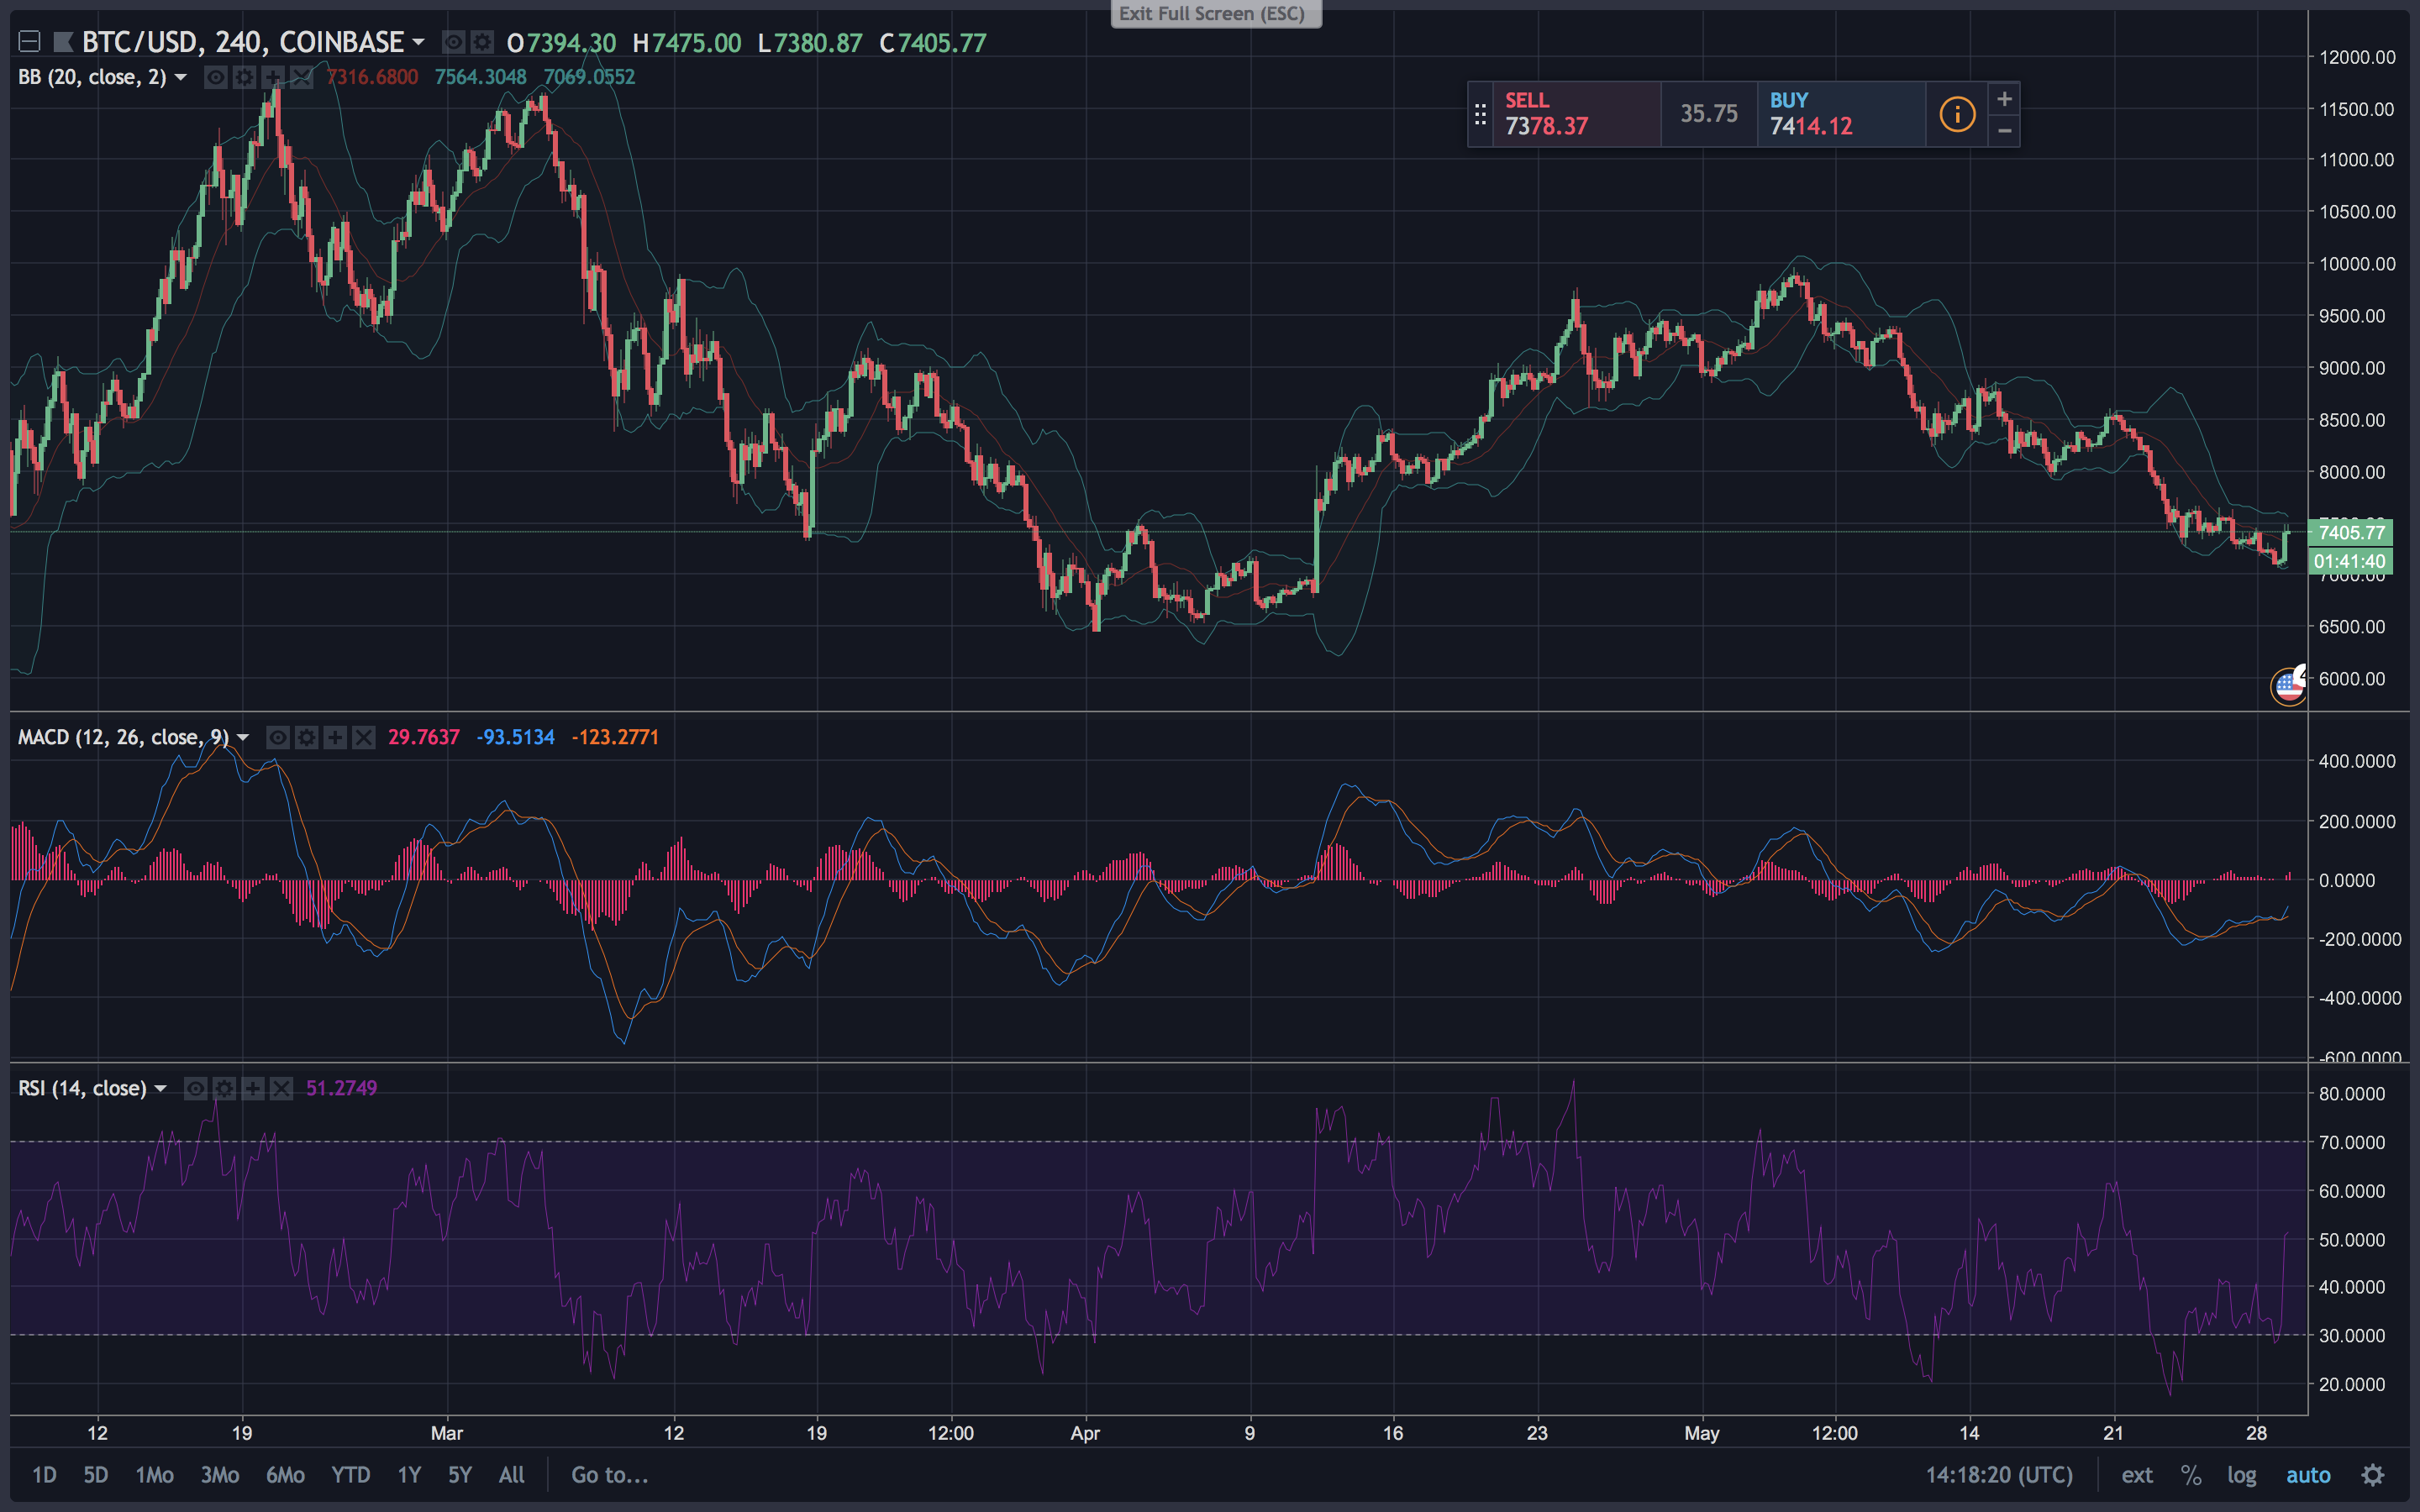Open the orange info icon in trading panel
Viewport: 2420px width, 1512px height.
coord(1957,114)
